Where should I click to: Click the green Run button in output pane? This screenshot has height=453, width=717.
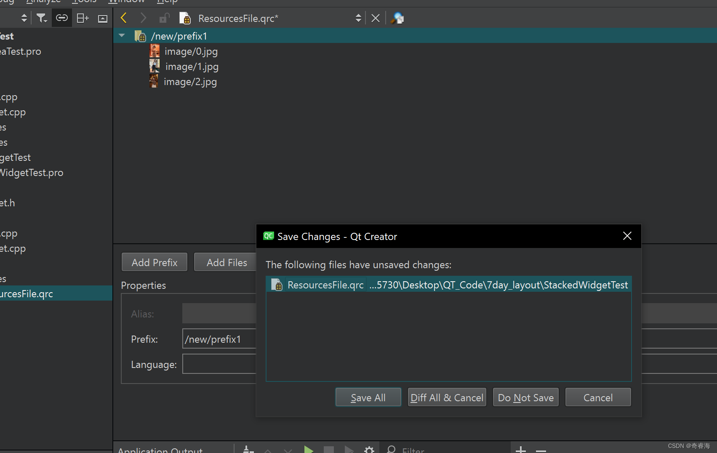pos(309,450)
